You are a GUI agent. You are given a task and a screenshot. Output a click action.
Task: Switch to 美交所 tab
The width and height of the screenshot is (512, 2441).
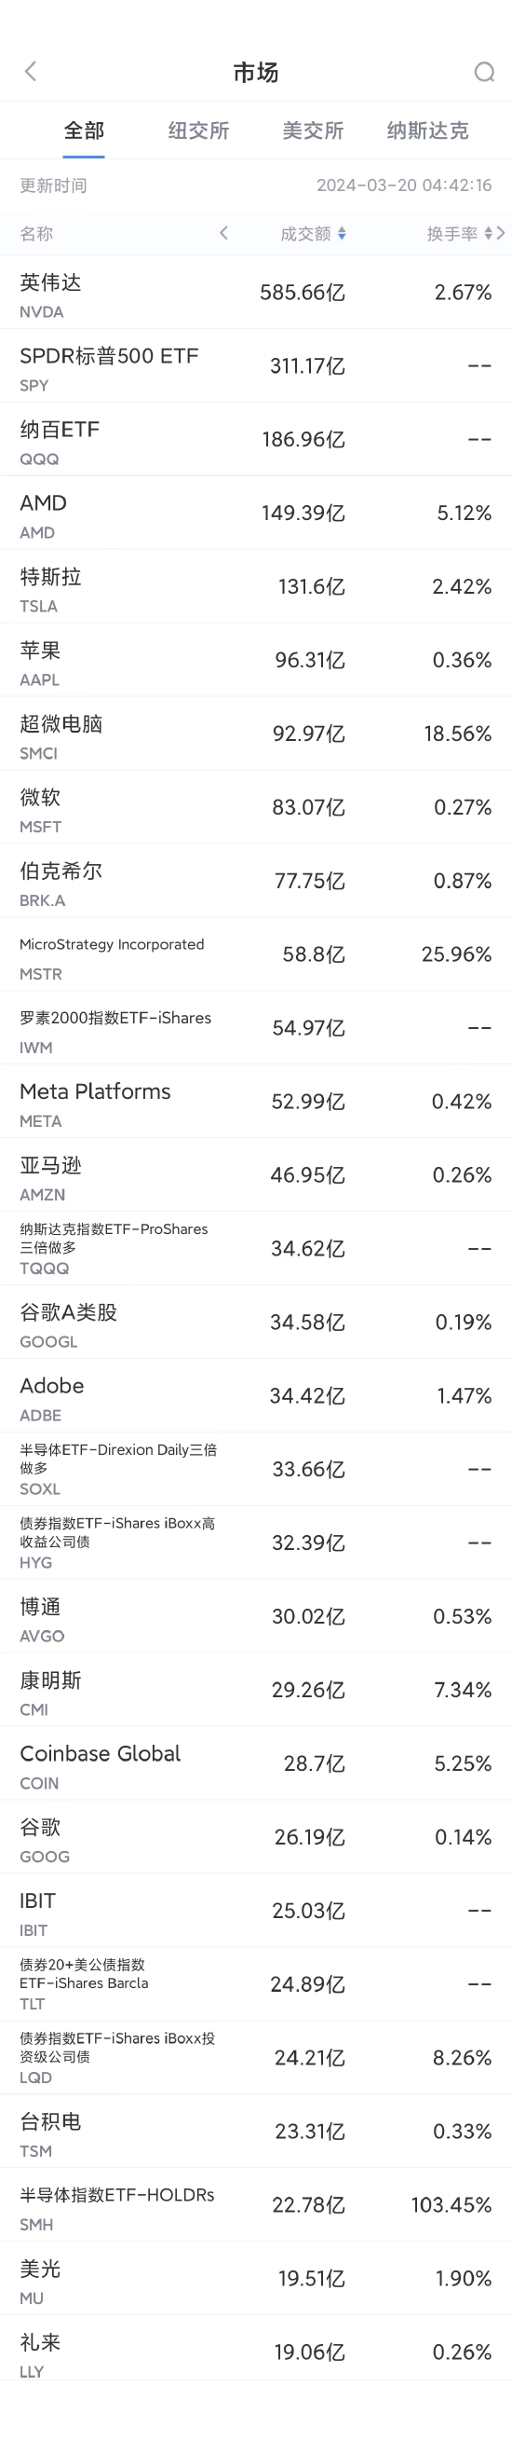pyautogui.click(x=312, y=130)
